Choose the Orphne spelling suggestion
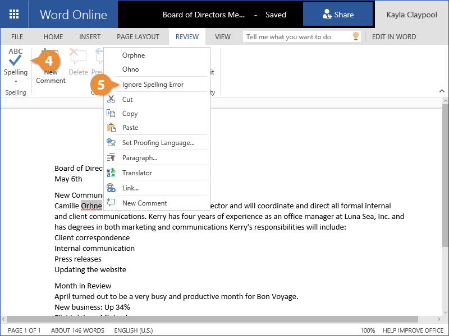This screenshot has height=336, width=449. pos(134,55)
